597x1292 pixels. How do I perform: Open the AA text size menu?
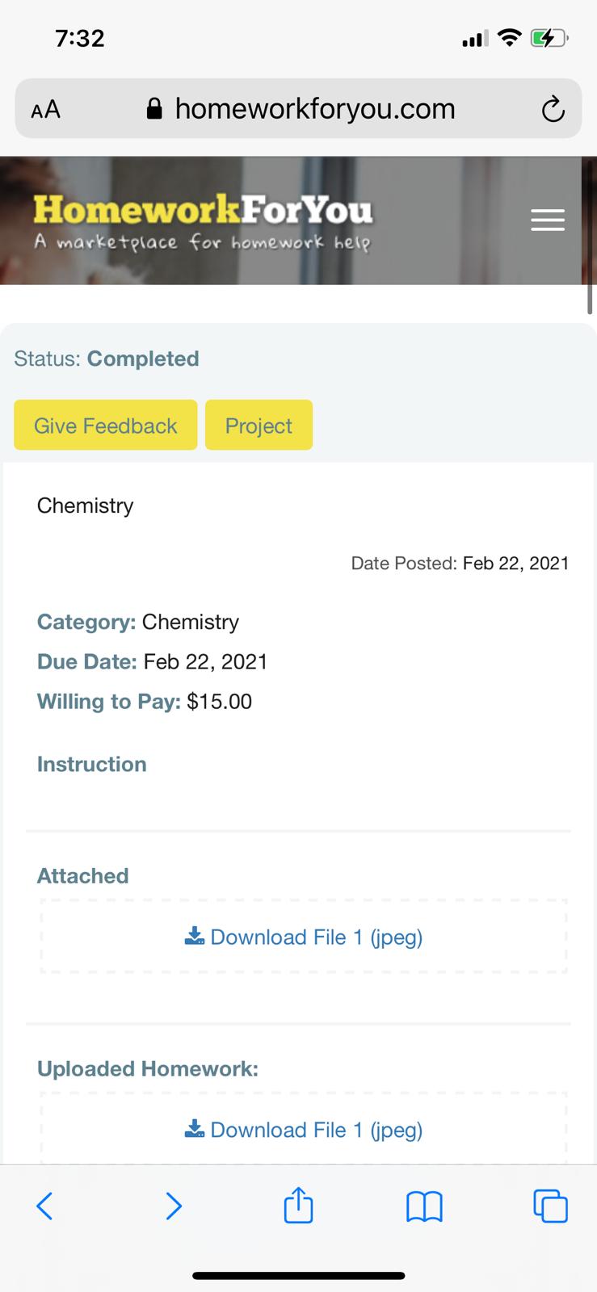pos(45,110)
